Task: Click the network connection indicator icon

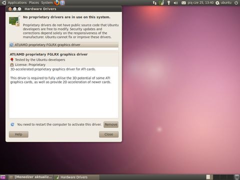Action: [154, 2]
